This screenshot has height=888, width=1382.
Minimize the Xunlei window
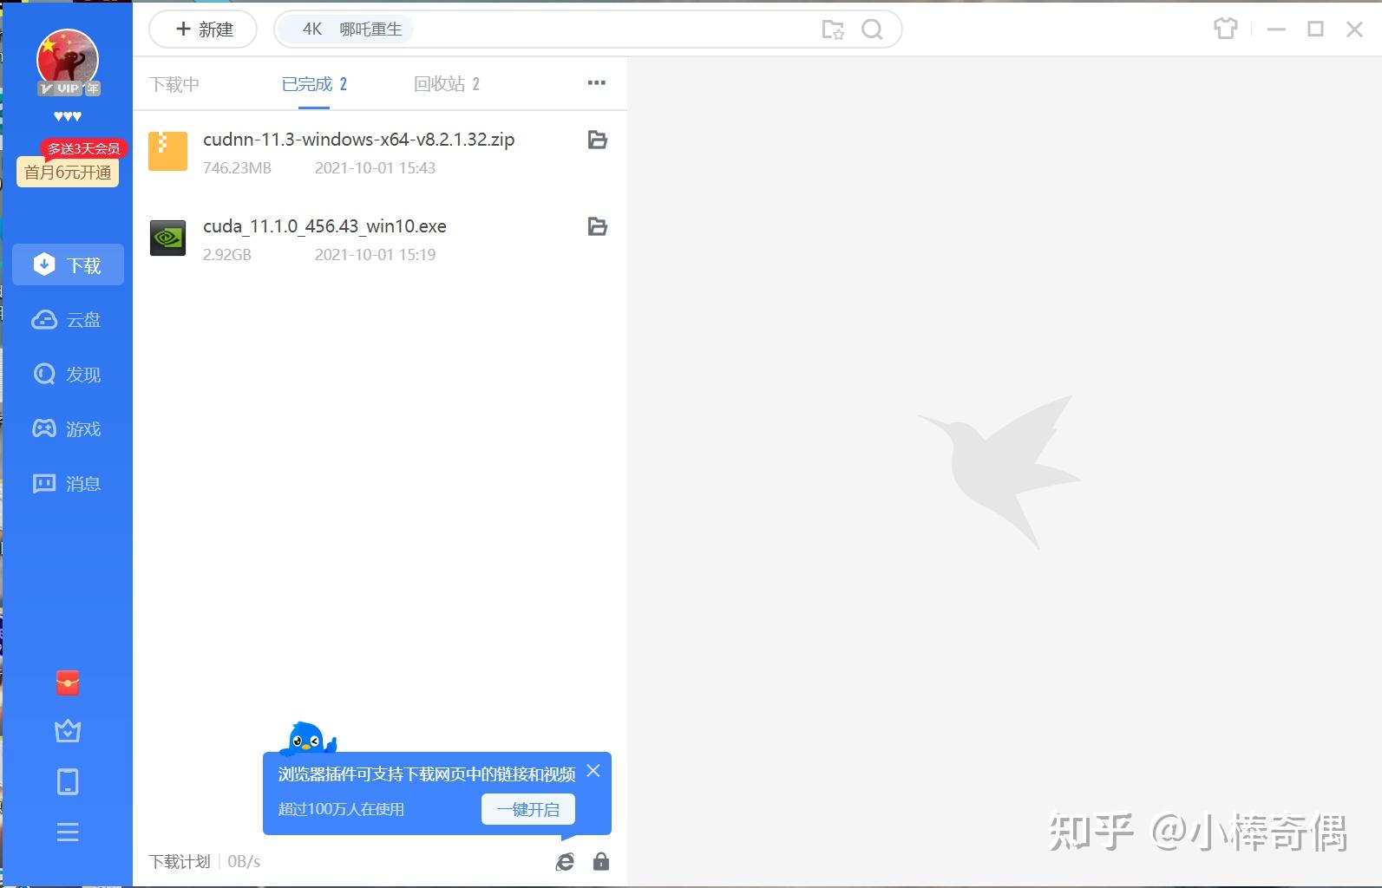[x=1276, y=29]
